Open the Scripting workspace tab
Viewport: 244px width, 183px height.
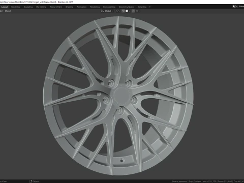(x=142, y=7)
